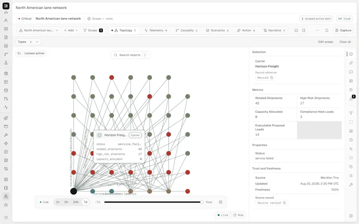Select the 6h time range

click(x=66, y=202)
